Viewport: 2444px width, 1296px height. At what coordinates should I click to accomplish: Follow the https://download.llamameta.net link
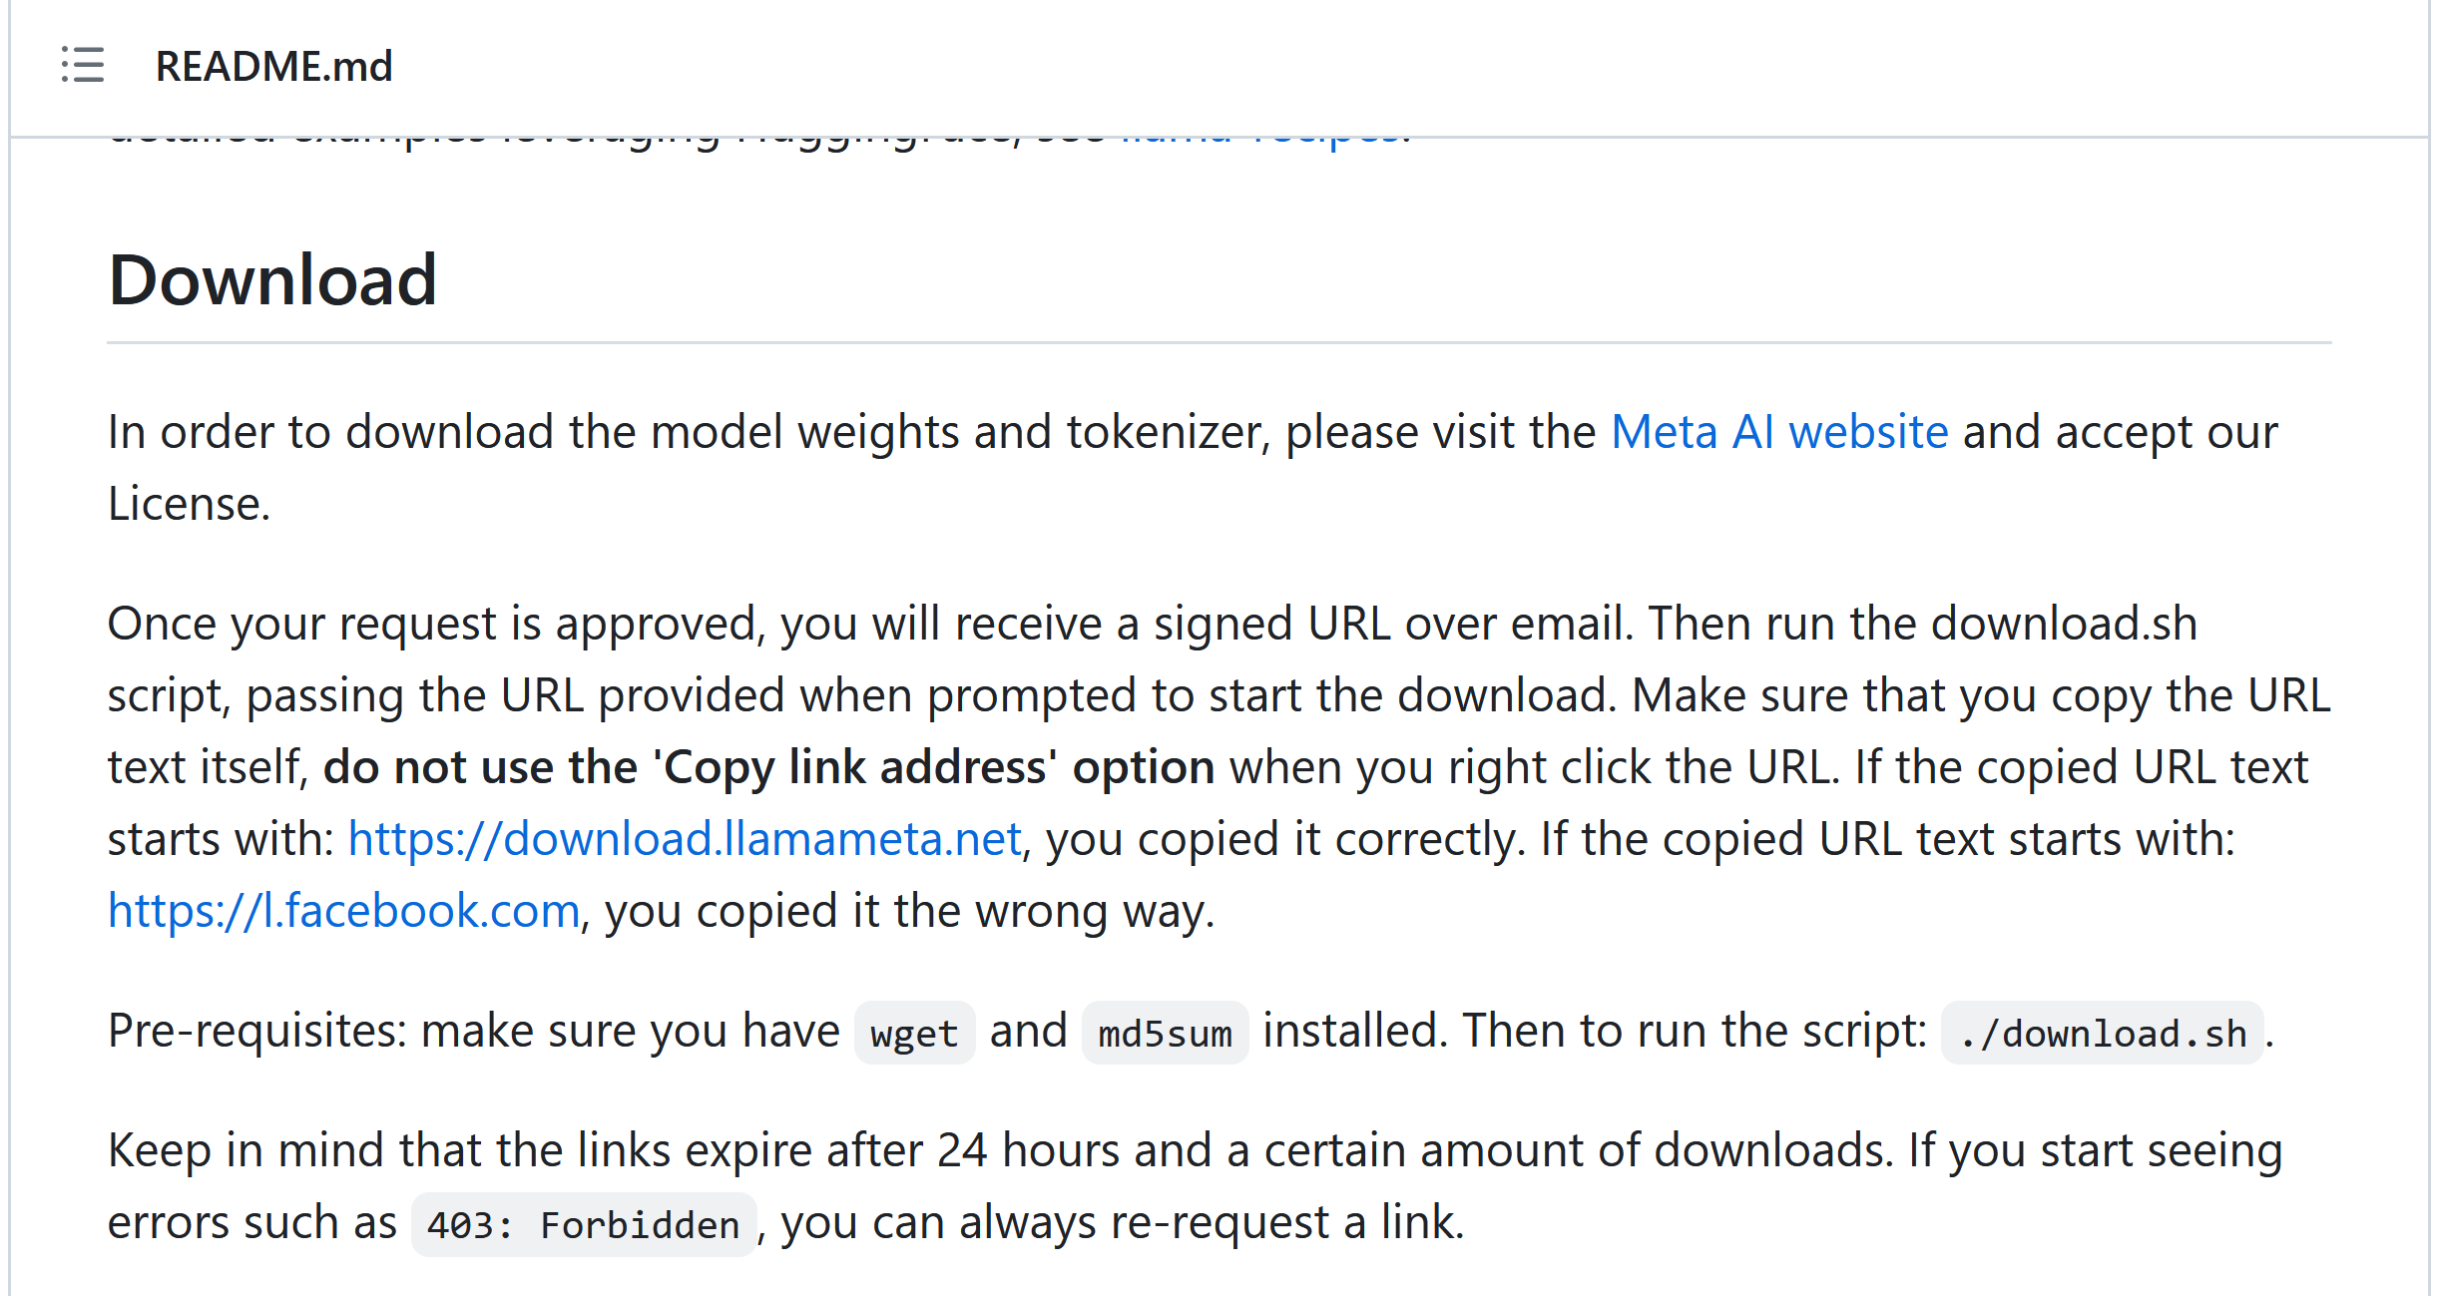pyautogui.click(x=685, y=839)
